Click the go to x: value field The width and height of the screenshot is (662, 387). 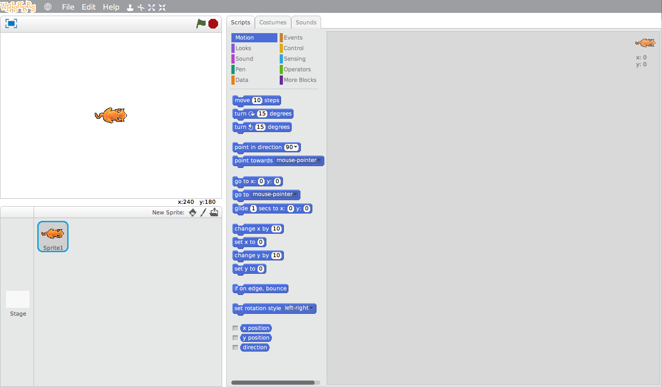coord(261,181)
